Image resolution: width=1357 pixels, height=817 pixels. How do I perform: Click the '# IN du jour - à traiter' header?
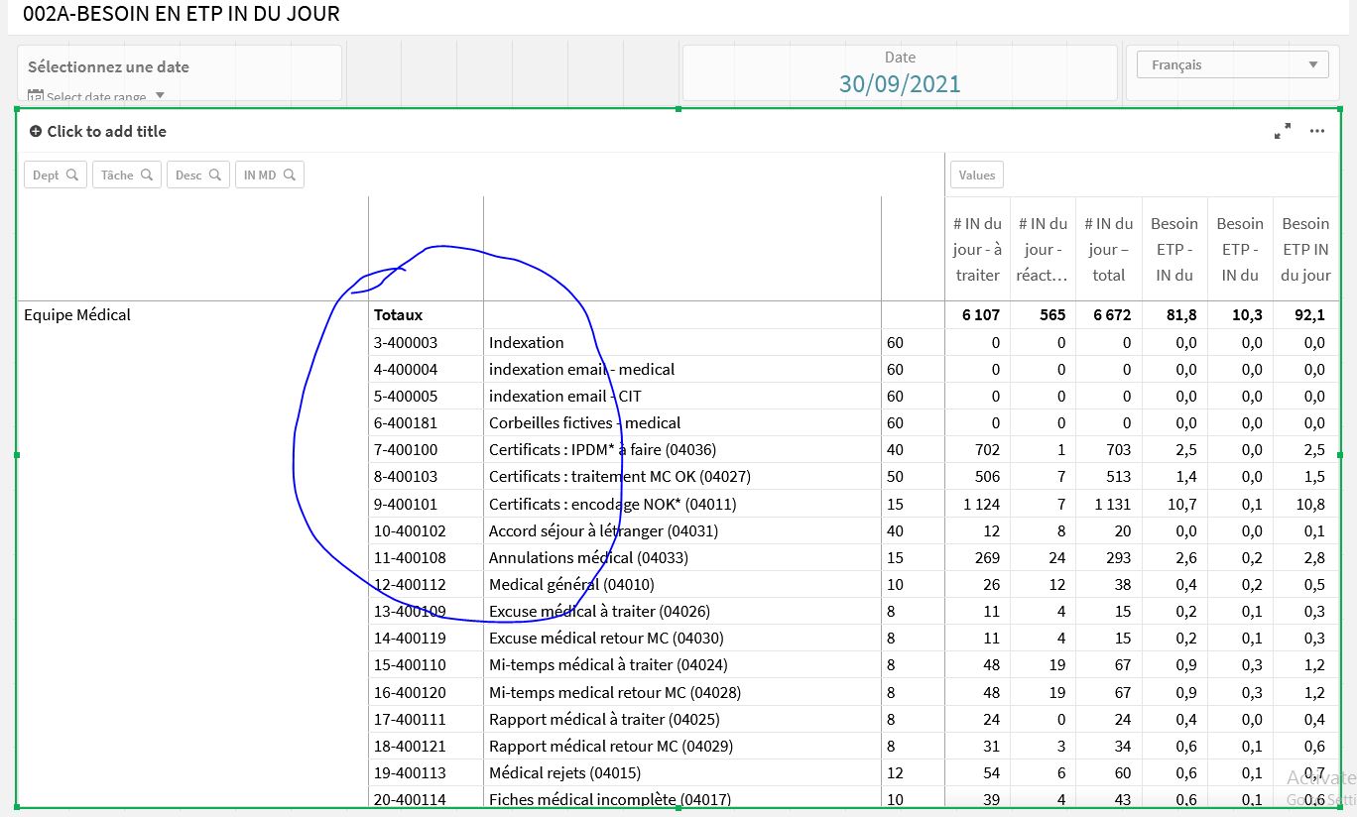tap(977, 250)
